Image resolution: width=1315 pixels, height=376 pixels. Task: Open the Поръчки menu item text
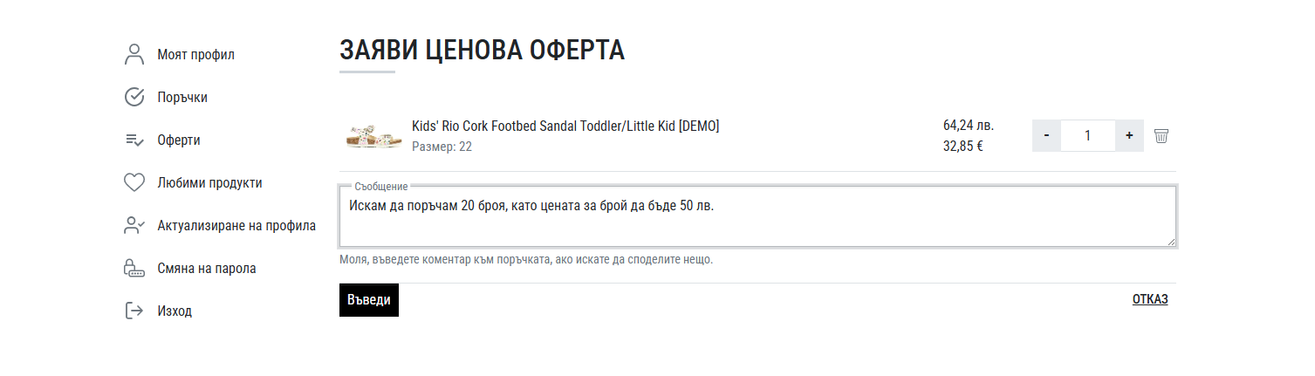182,97
